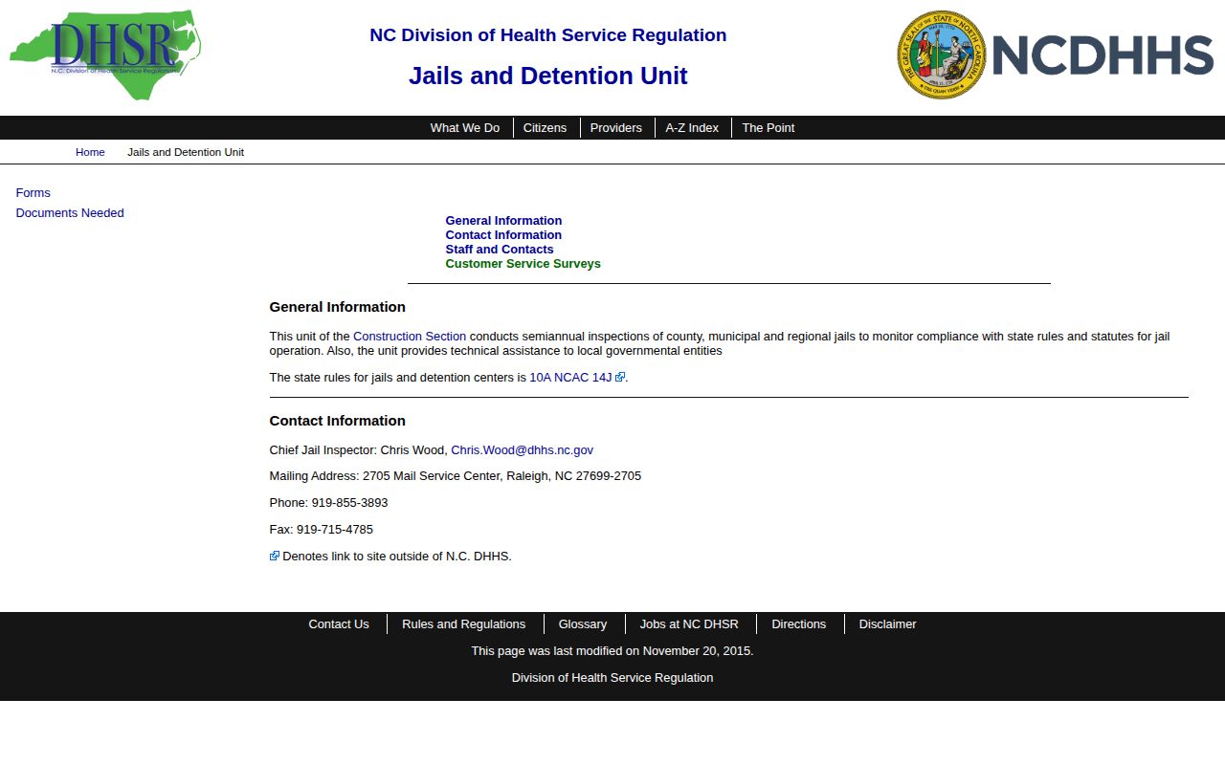Click the Contact Information section heading

pos(338,421)
